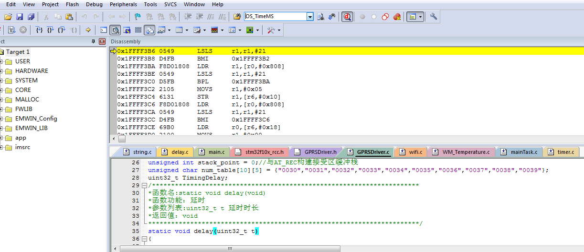Enable or disable breakpoint hollow circle
This screenshot has height=252, width=584.
point(374,17)
